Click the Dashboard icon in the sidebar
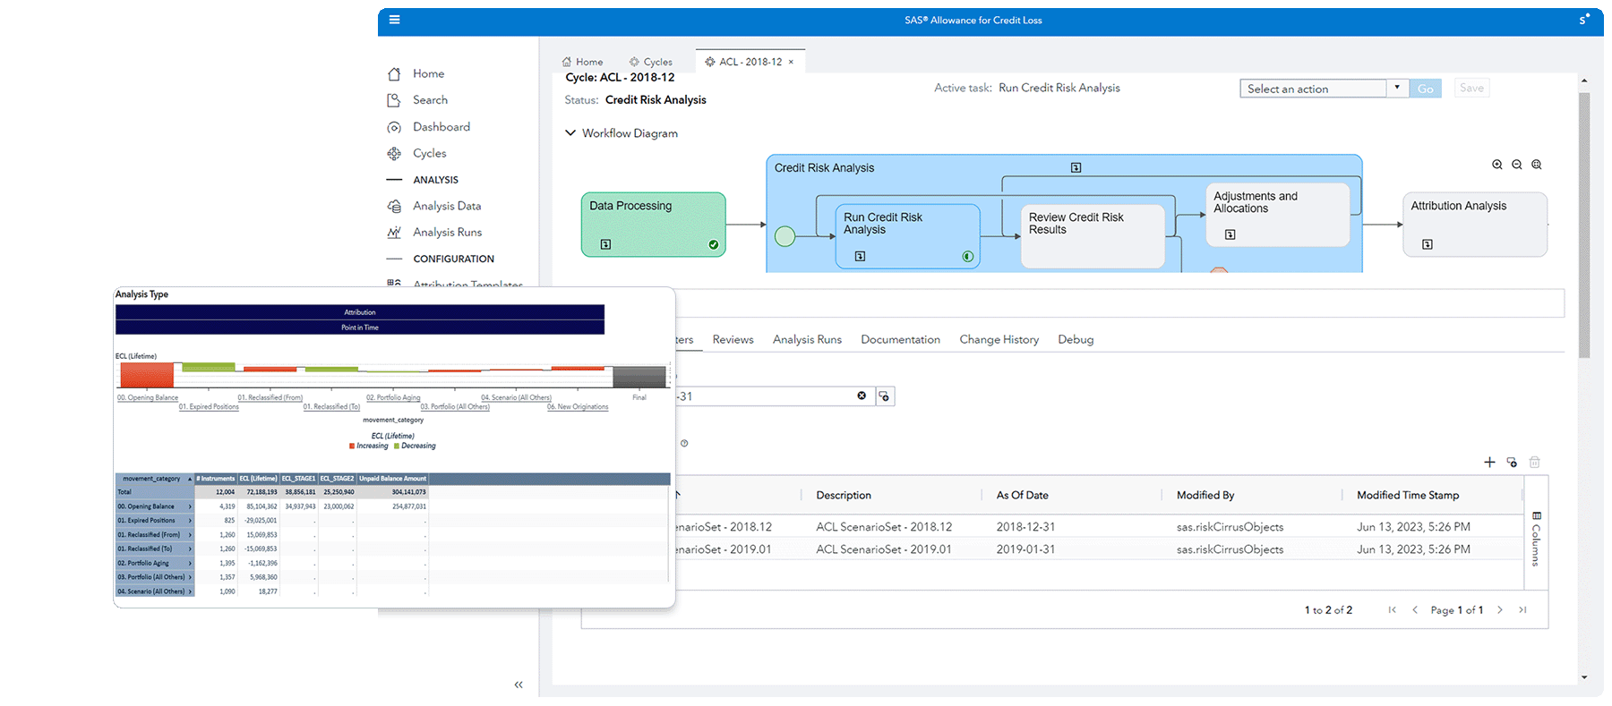Image resolution: width=1612 pixels, height=706 pixels. pos(394,127)
